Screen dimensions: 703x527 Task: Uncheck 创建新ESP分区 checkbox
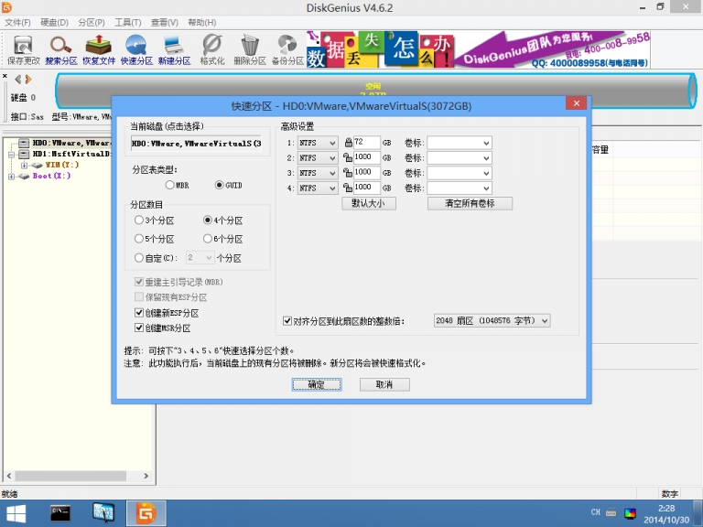coord(139,312)
